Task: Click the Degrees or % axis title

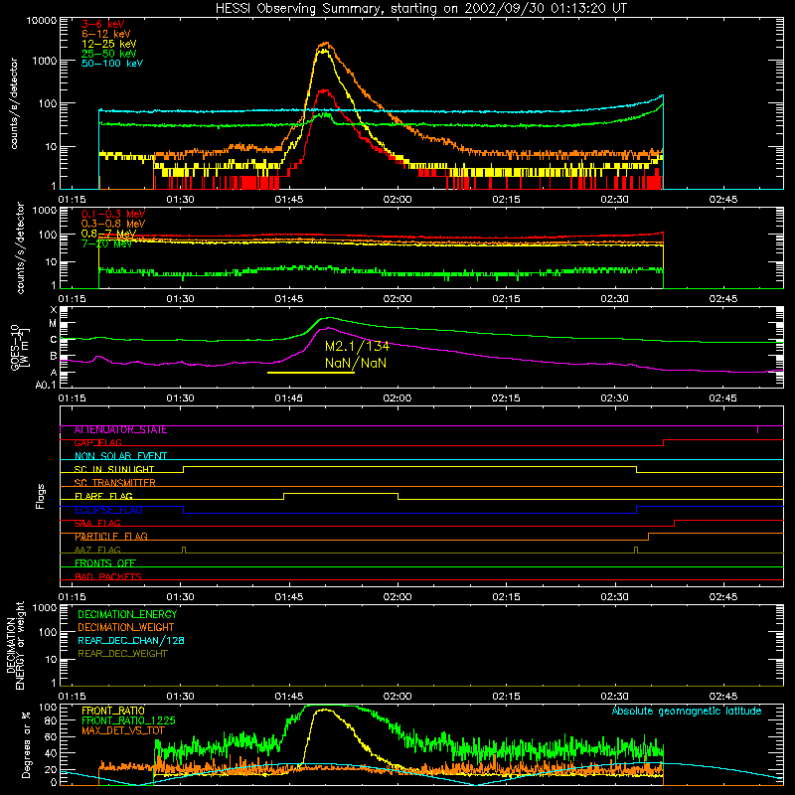Action: point(26,744)
